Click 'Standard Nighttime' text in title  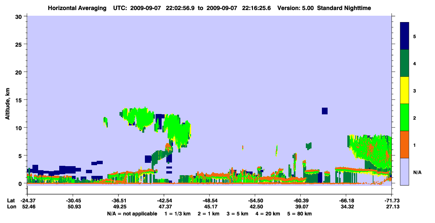point(344,8)
